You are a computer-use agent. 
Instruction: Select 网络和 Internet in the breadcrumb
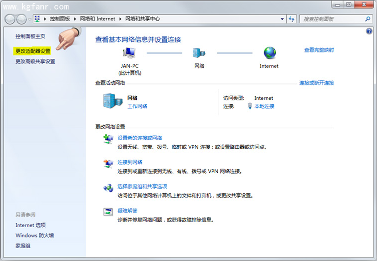click(x=98, y=19)
